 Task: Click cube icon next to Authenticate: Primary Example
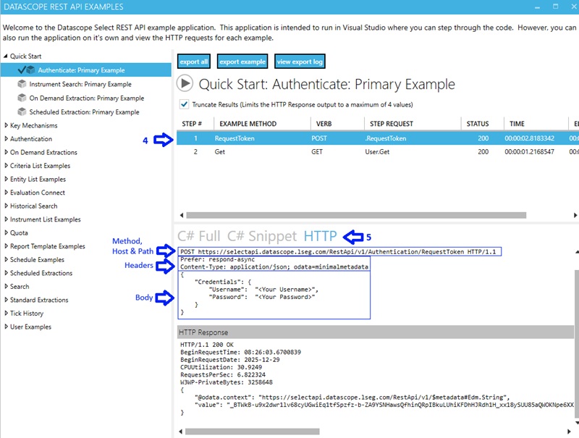tap(32, 70)
